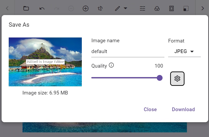Image resolution: width=209 pixels, height=137 pixels.
Task: Click the zoom in plus icon
Action: [85, 8]
